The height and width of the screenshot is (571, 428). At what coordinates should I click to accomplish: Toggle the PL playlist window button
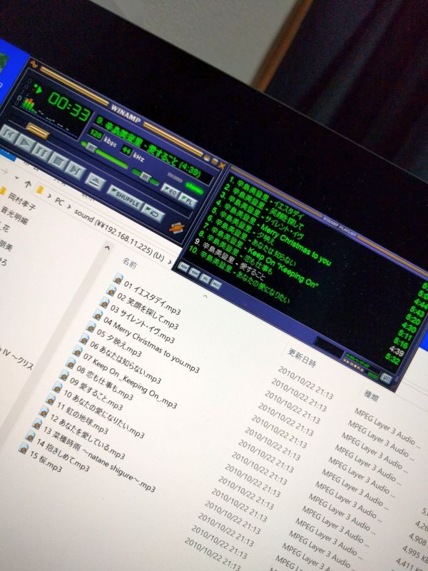click(188, 201)
